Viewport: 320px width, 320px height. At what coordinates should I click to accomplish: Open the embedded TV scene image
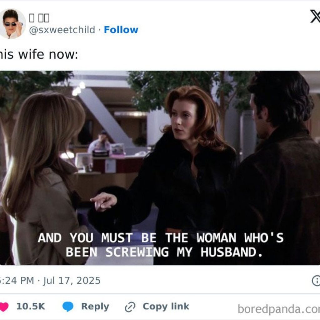pos(160,168)
